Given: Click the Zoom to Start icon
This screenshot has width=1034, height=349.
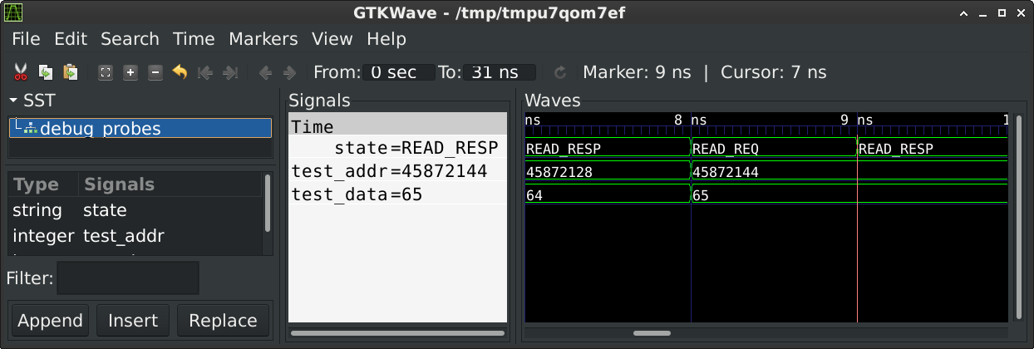Looking at the screenshot, I should coord(204,72).
